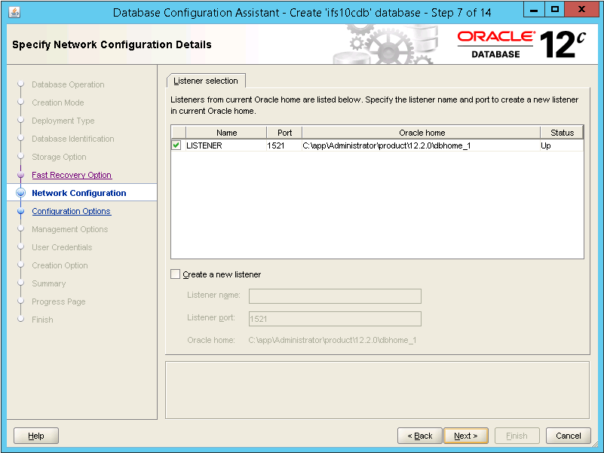Open Help for this wizard
The width and height of the screenshot is (604, 453).
pyautogui.click(x=36, y=436)
